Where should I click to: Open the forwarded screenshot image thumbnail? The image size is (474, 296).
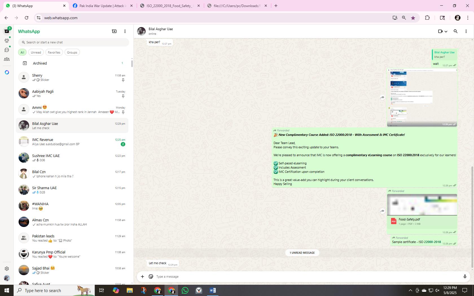[x=422, y=98]
